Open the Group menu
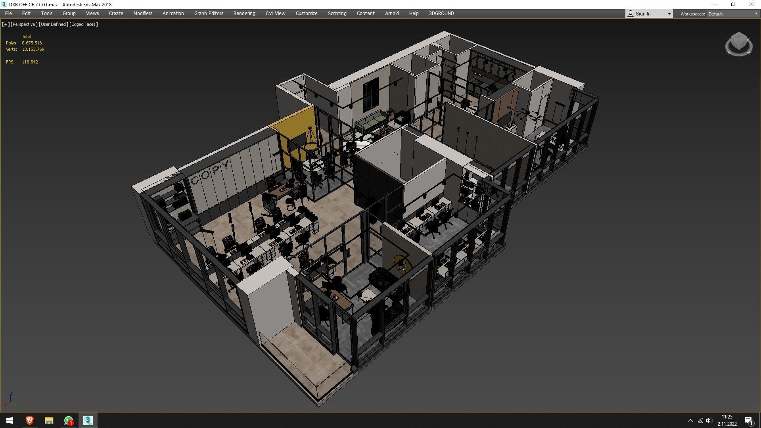Image resolution: width=761 pixels, height=428 pixels. tap(69, 13)
